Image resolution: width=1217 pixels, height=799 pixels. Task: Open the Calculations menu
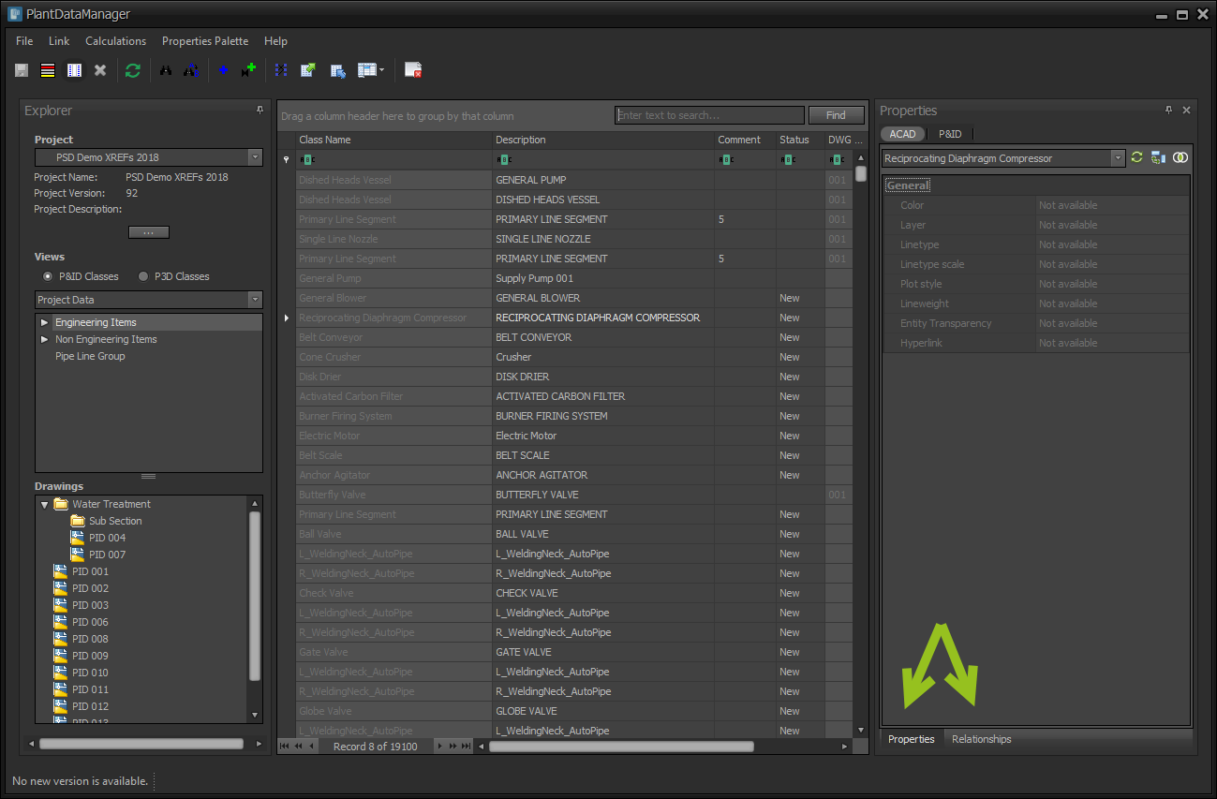click(116, 41)
